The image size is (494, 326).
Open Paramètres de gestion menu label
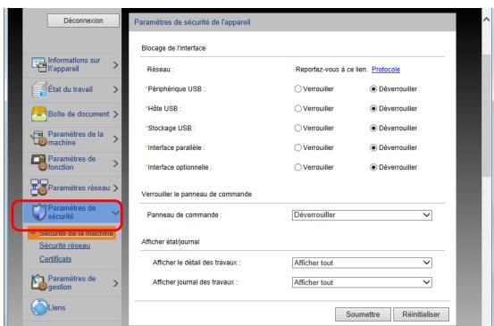(71, 283)
